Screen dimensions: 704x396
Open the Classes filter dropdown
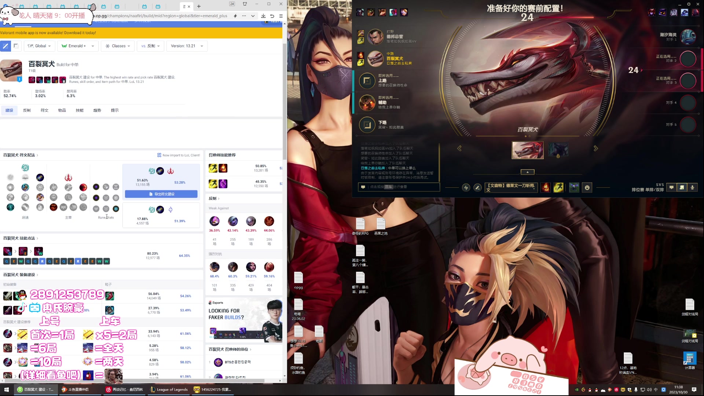(x=118, y=46)
